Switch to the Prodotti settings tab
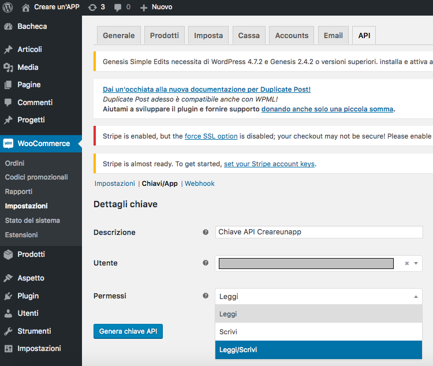Image resolution: width=433 pixels, height=366 pixels. click(165, 35)
